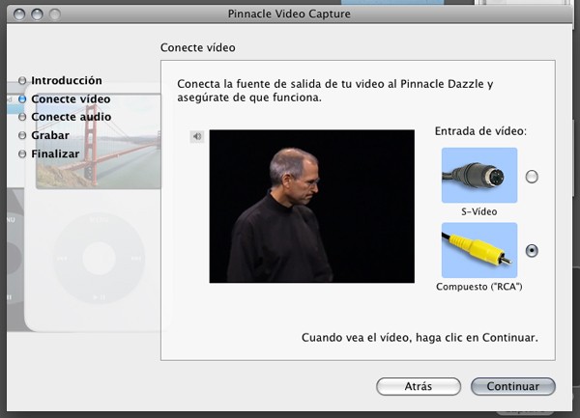Screen dimensions: 580x418
Task: Select the S-Video radio button
Action: pos(532,177)
